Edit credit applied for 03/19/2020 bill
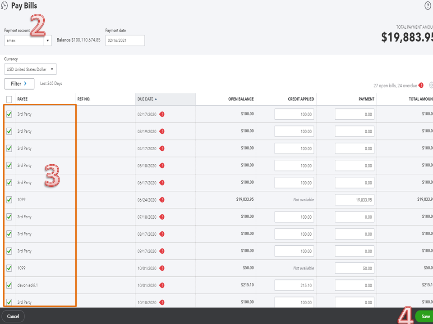 [294, 131]
